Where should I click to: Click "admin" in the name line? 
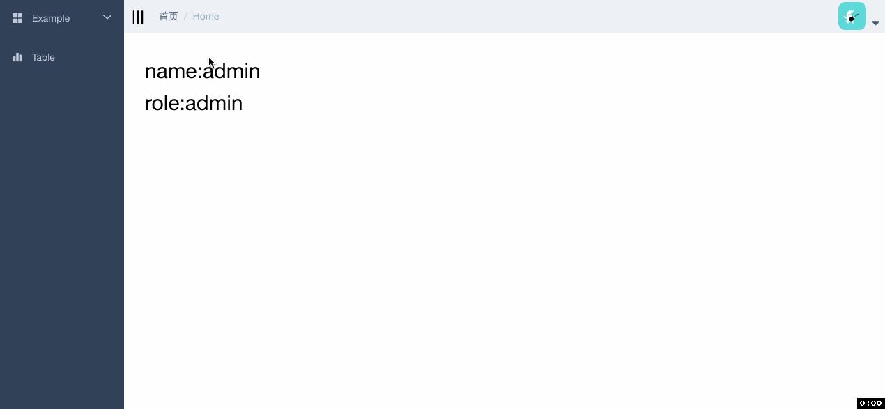click(x=232, y=71)
